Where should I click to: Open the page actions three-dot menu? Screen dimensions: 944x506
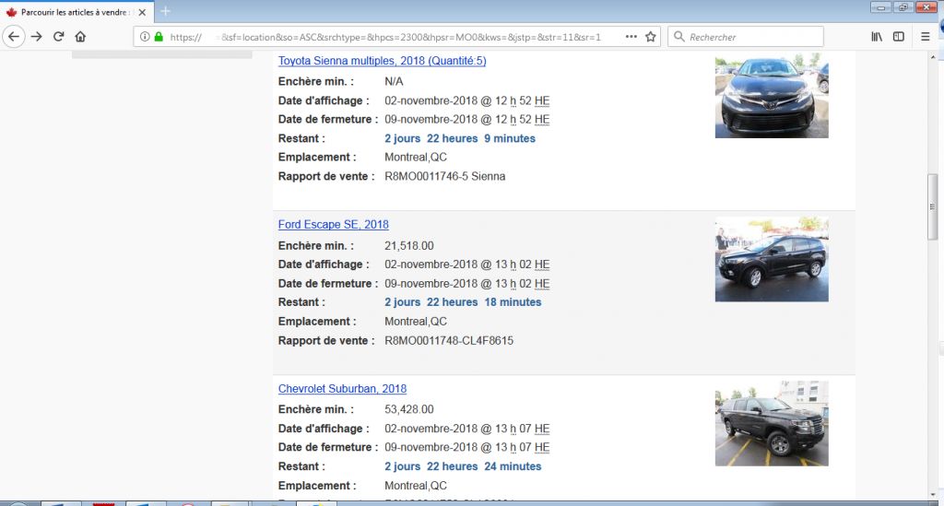(631, 37)
